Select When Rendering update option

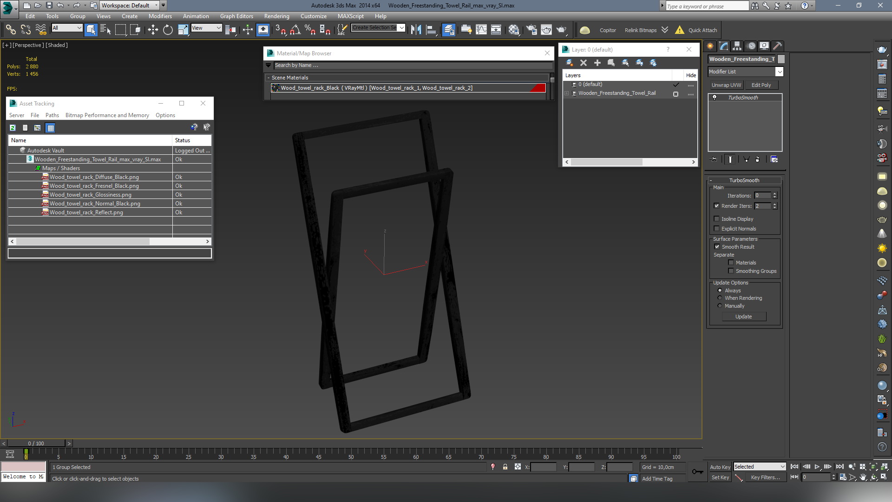[720, 298]
